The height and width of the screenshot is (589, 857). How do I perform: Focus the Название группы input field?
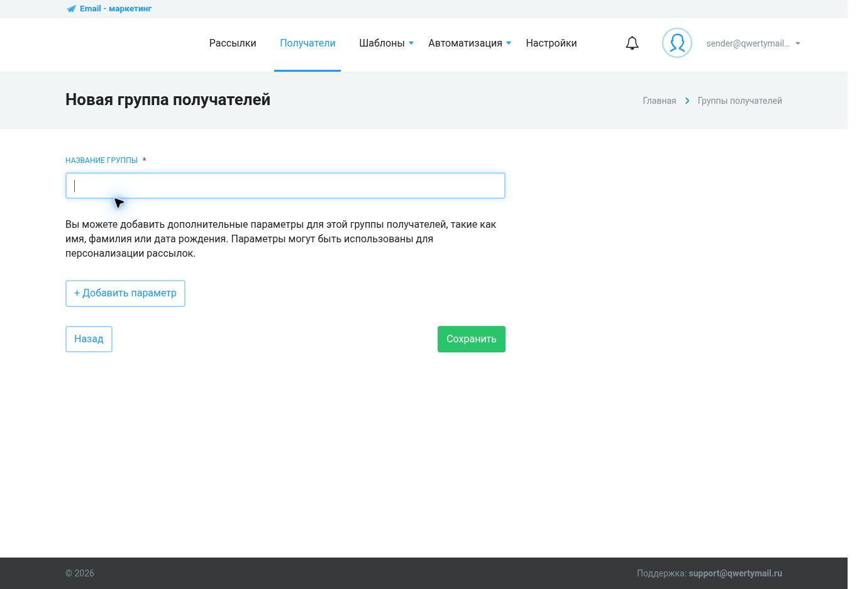click(285, 186)
